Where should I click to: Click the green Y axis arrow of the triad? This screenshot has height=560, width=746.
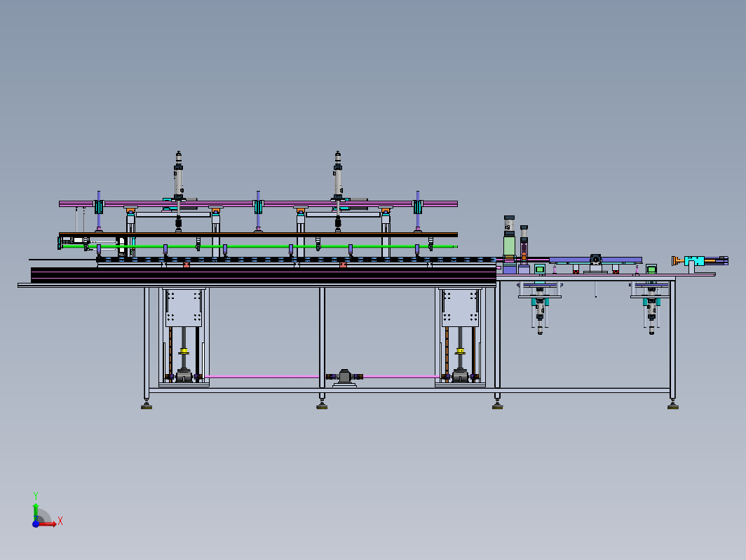(x=36, y=512)
